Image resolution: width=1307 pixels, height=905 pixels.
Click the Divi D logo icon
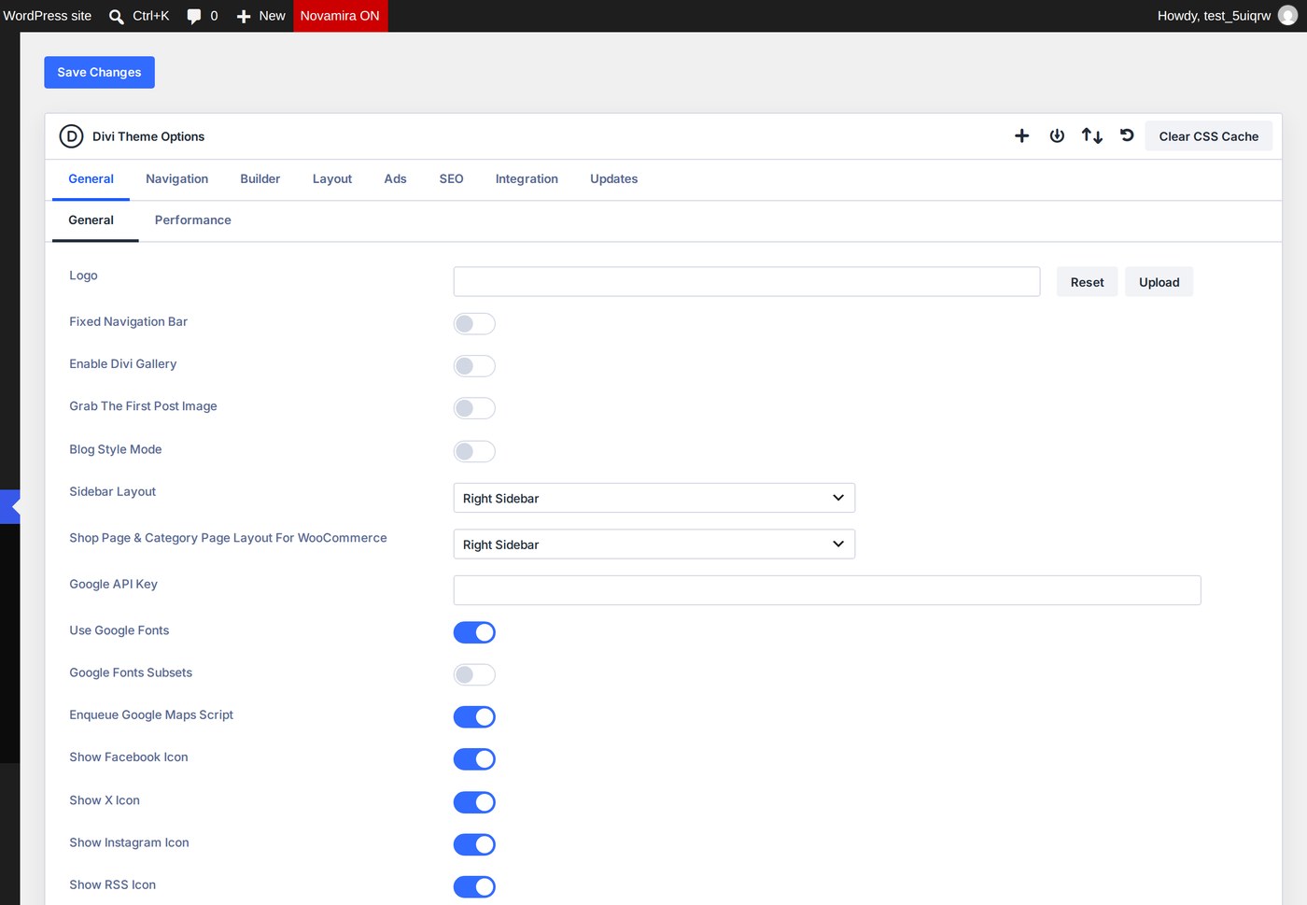coord(71,136)
